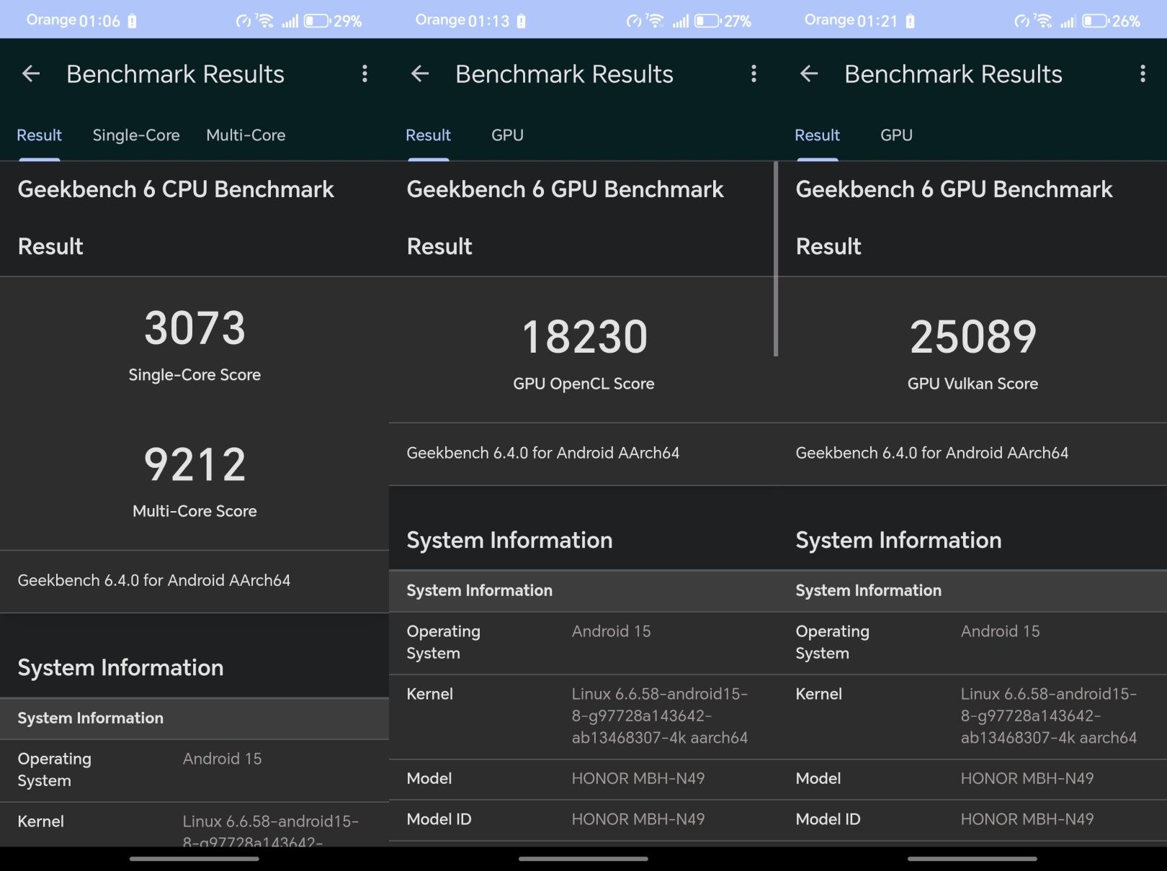Tap GPU Vulkan score 25089
The height and width of the screenshot is (871, 1167).
[972, 337]
